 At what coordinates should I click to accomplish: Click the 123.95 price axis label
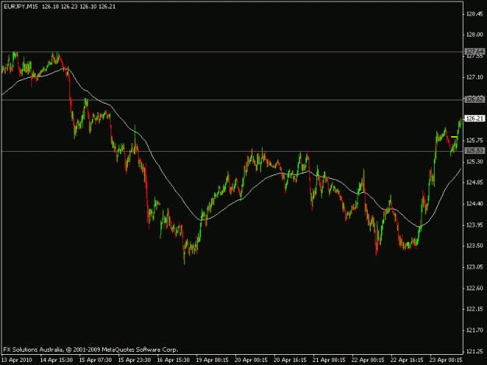click(475, 225)
